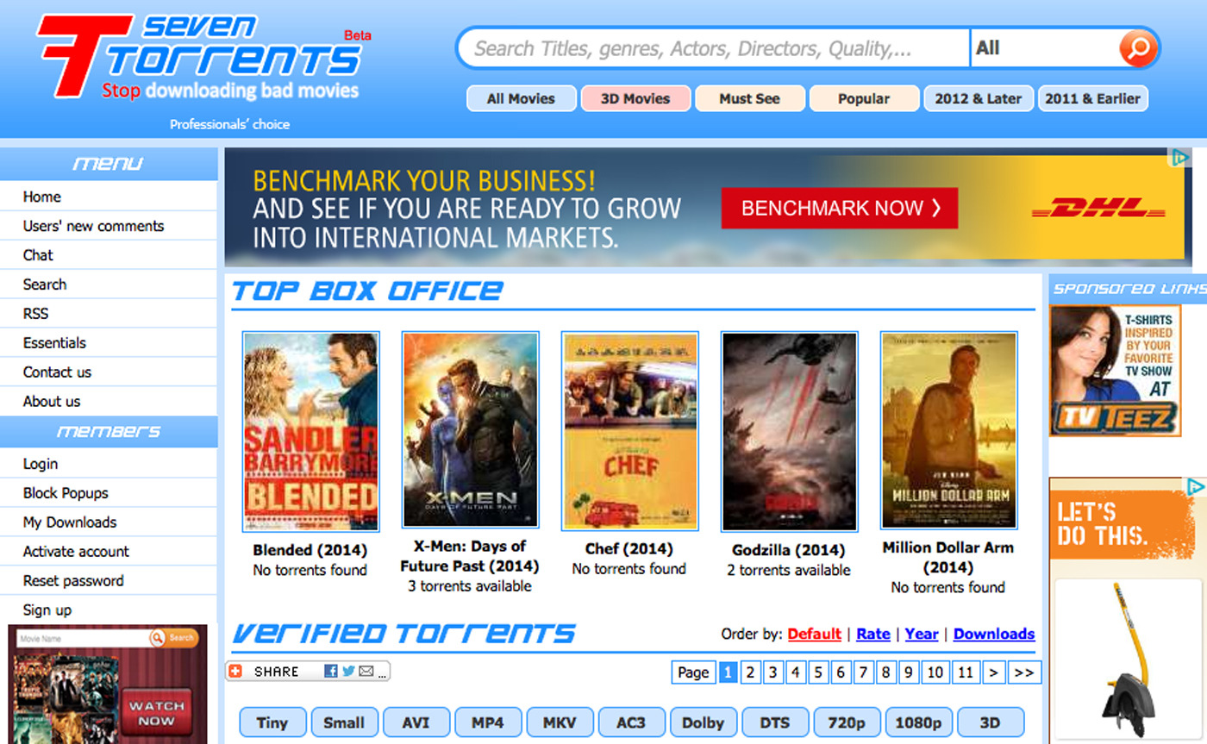Share via the email icon
Screen dimensions: 1207x744
pos(367,671)
